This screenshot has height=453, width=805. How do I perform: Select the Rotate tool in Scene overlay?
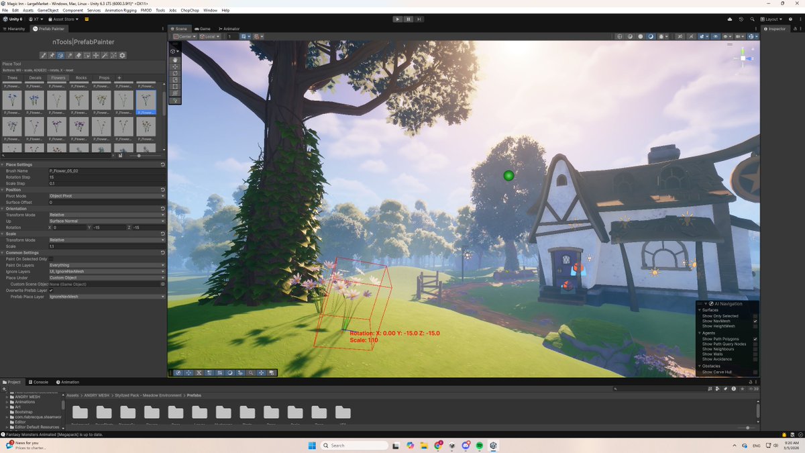pos(175,73)
